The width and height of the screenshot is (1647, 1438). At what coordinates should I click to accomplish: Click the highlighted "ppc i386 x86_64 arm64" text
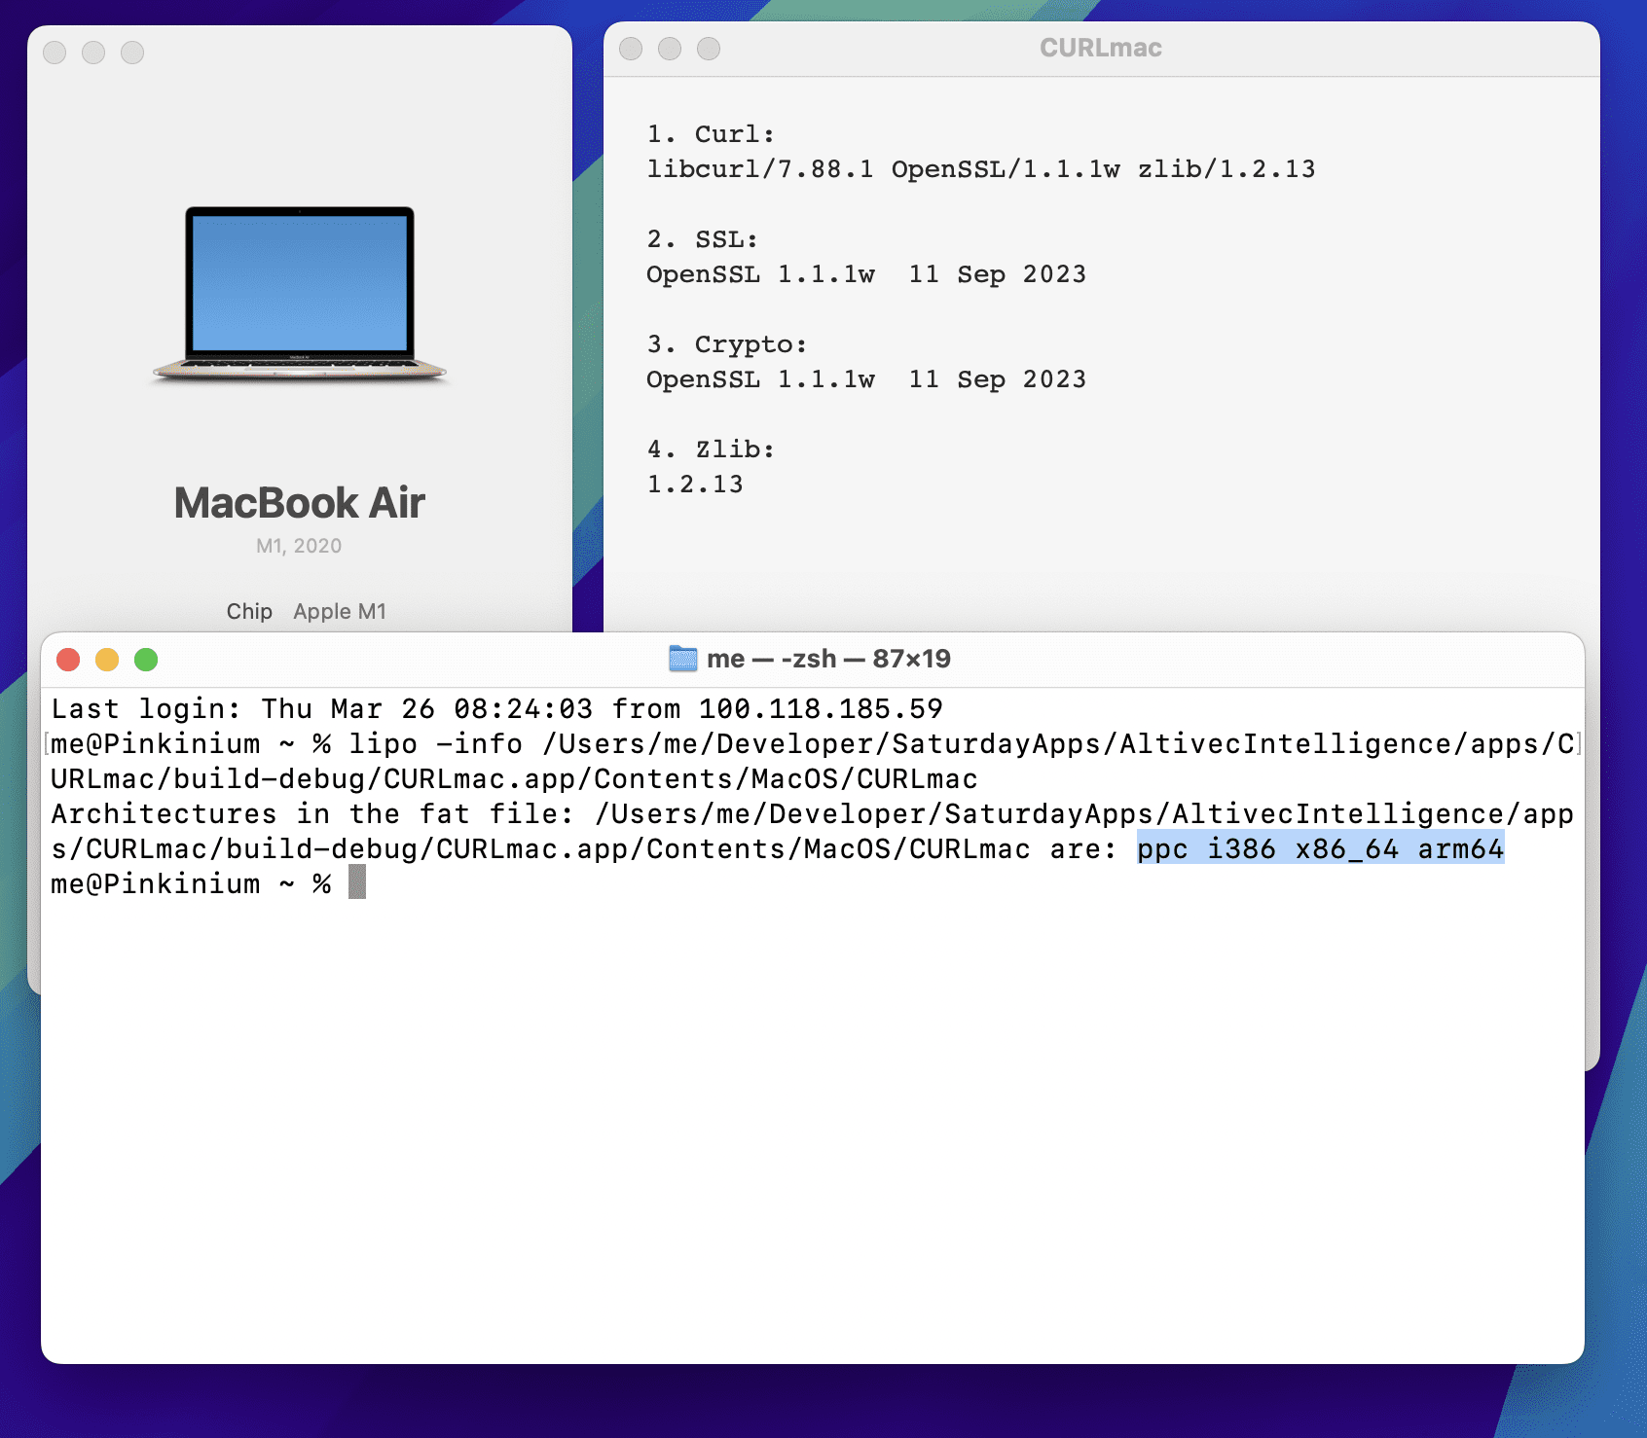(1320, 849)
